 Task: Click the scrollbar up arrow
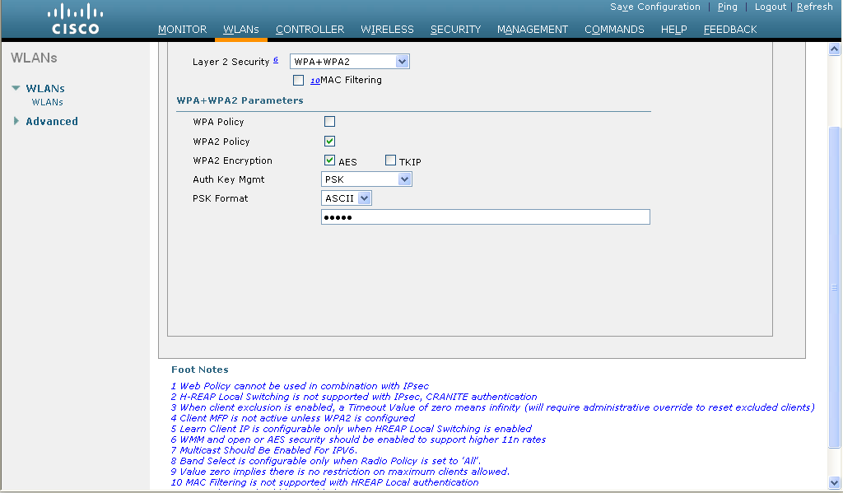[835, 49]
